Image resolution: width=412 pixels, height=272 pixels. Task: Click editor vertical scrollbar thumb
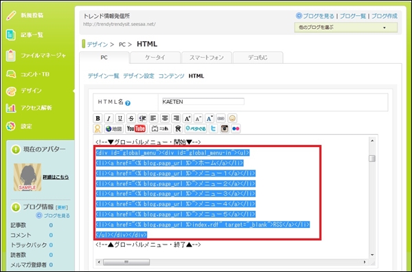pyautogui.click(x=371, y=159)
